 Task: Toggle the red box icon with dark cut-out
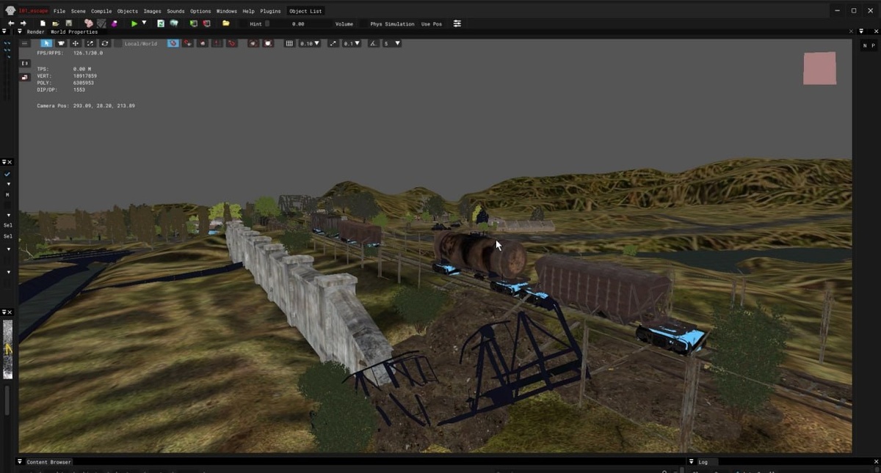[x=253, y=43]
